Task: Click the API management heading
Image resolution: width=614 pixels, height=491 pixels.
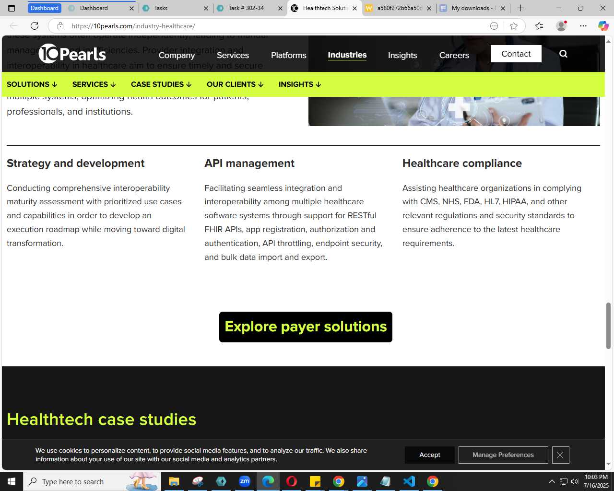Action: pyautogui.click(x=249, y=164)
